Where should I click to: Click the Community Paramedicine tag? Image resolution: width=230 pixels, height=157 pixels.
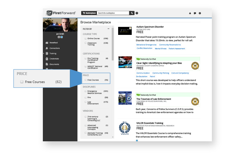(x=170, y=45)
